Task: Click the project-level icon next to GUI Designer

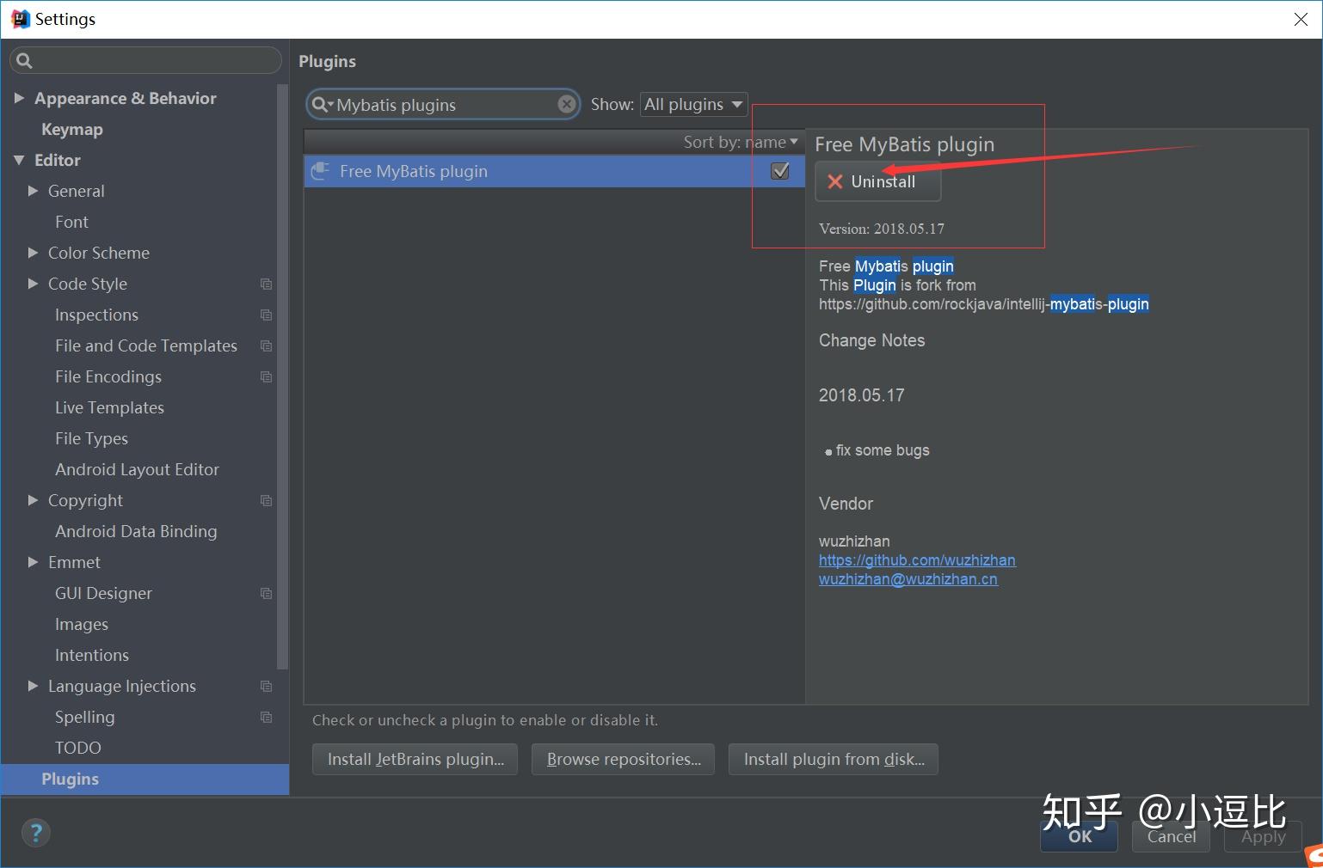Action: point(267,594)
